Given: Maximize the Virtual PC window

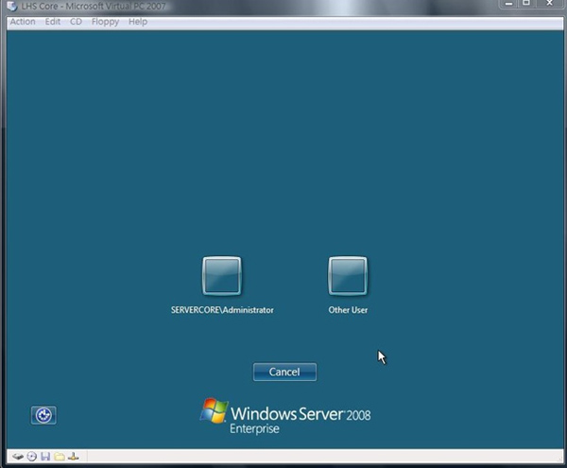Looking at the screenshot, I should click(x=526, y=5).
